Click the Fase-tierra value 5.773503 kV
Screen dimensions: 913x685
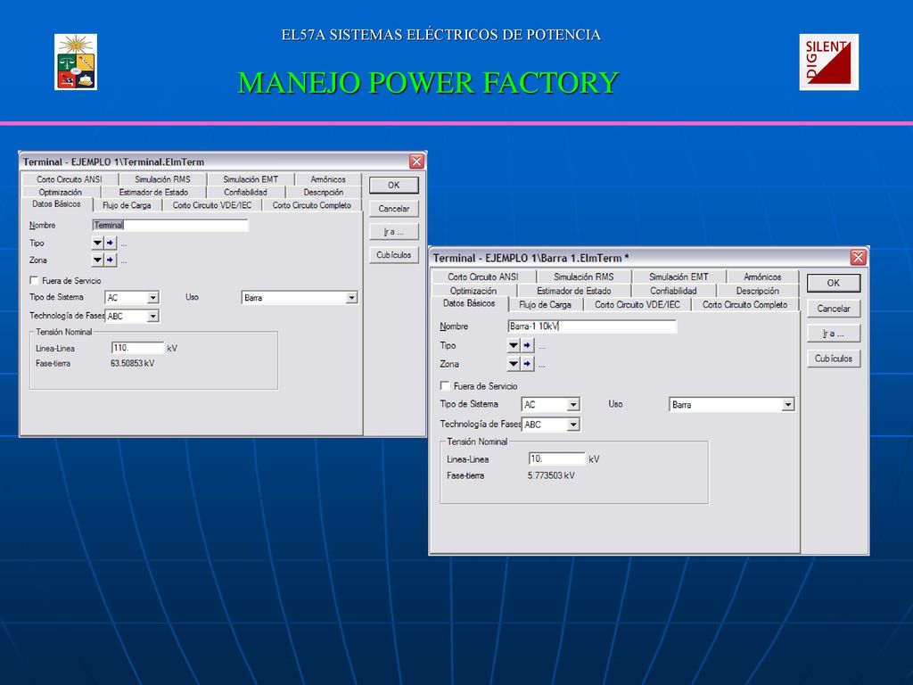pyautogui.click(x=551, y=475)
